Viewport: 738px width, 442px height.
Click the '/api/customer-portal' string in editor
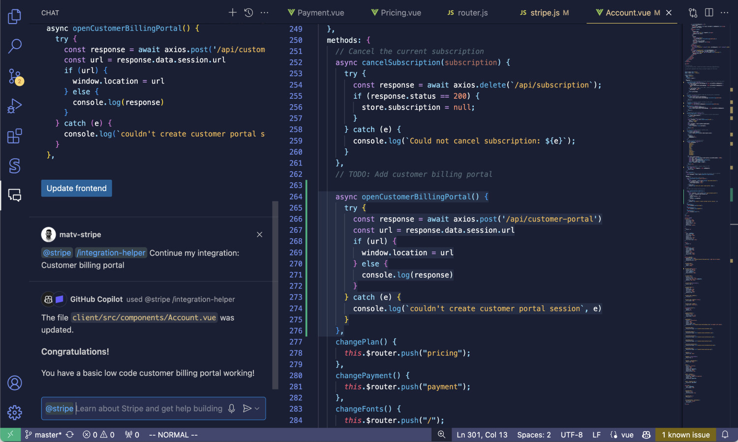click(x=550, y=219)
